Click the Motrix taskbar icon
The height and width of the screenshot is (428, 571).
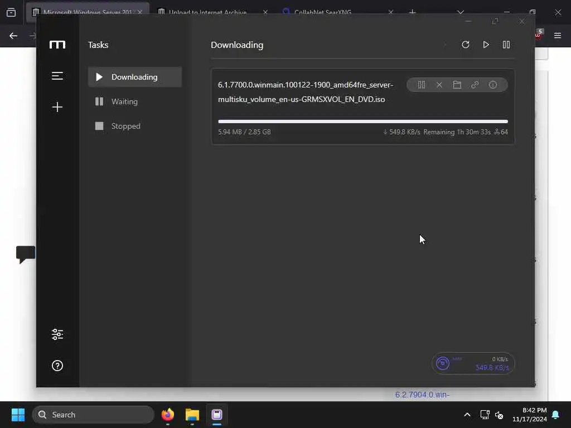pyautogui.click(x=217, y=415)
